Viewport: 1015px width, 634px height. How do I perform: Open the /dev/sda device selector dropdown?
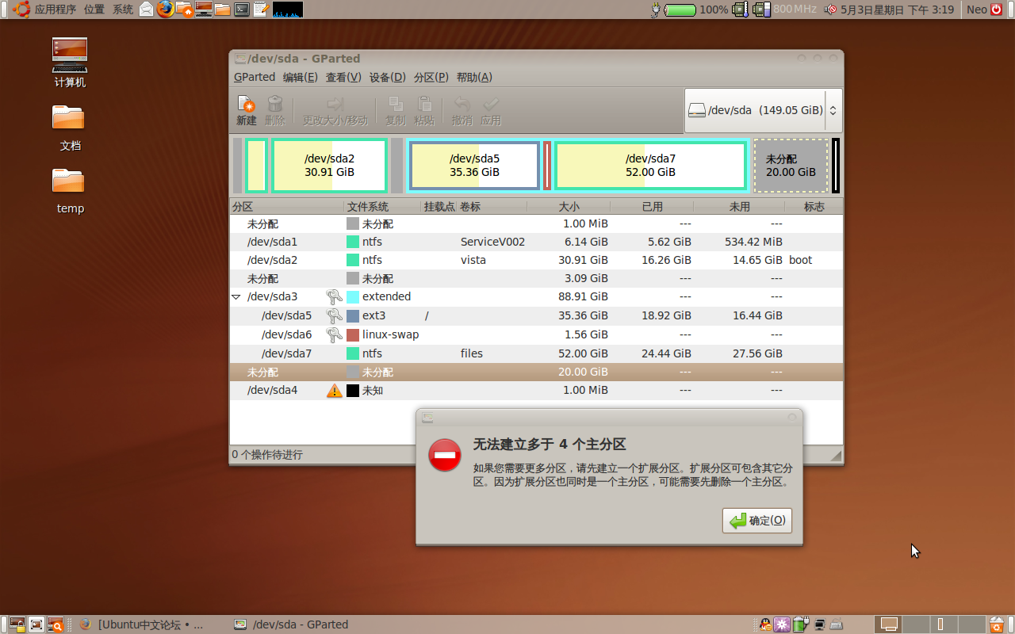tap(763, 110)
